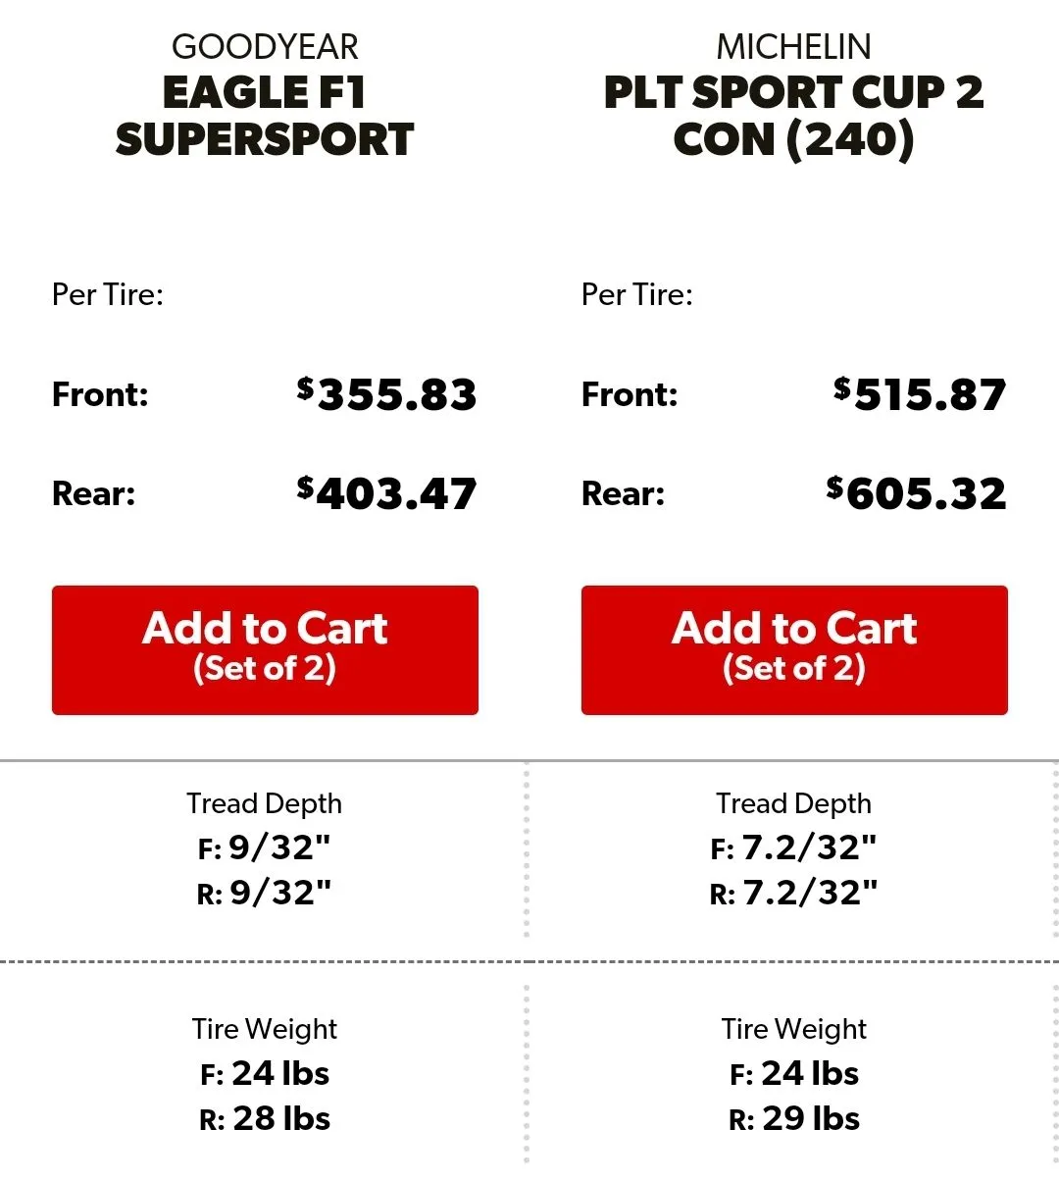
Task: Click the Michelin rear tread depth 7.2/32" value
Action: (x=809, y=893)
